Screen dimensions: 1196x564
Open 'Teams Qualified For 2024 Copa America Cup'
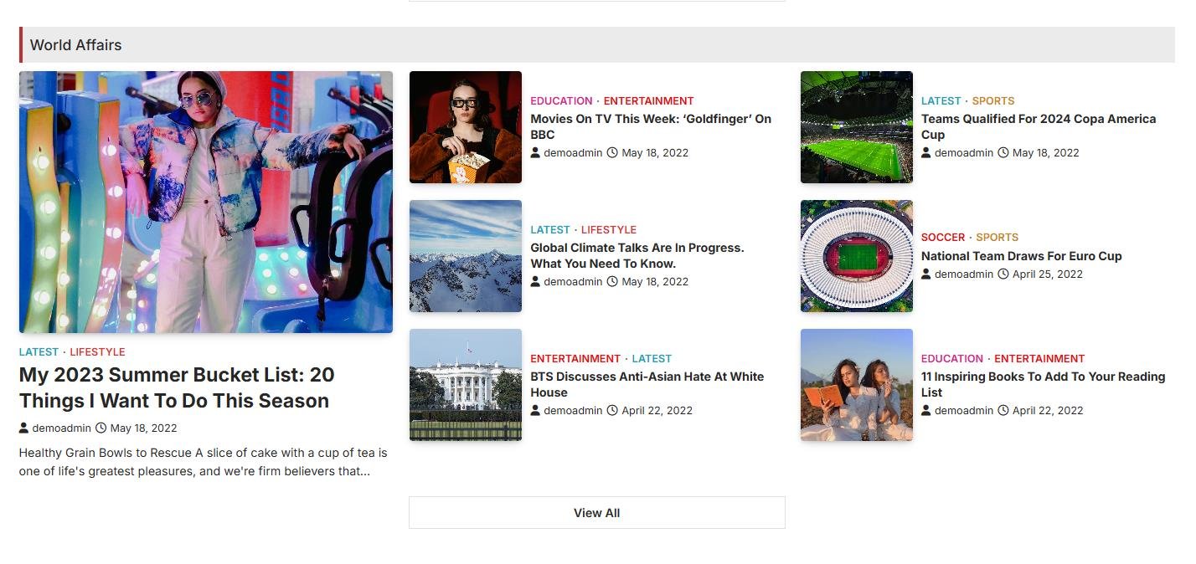click(1039, 126)
